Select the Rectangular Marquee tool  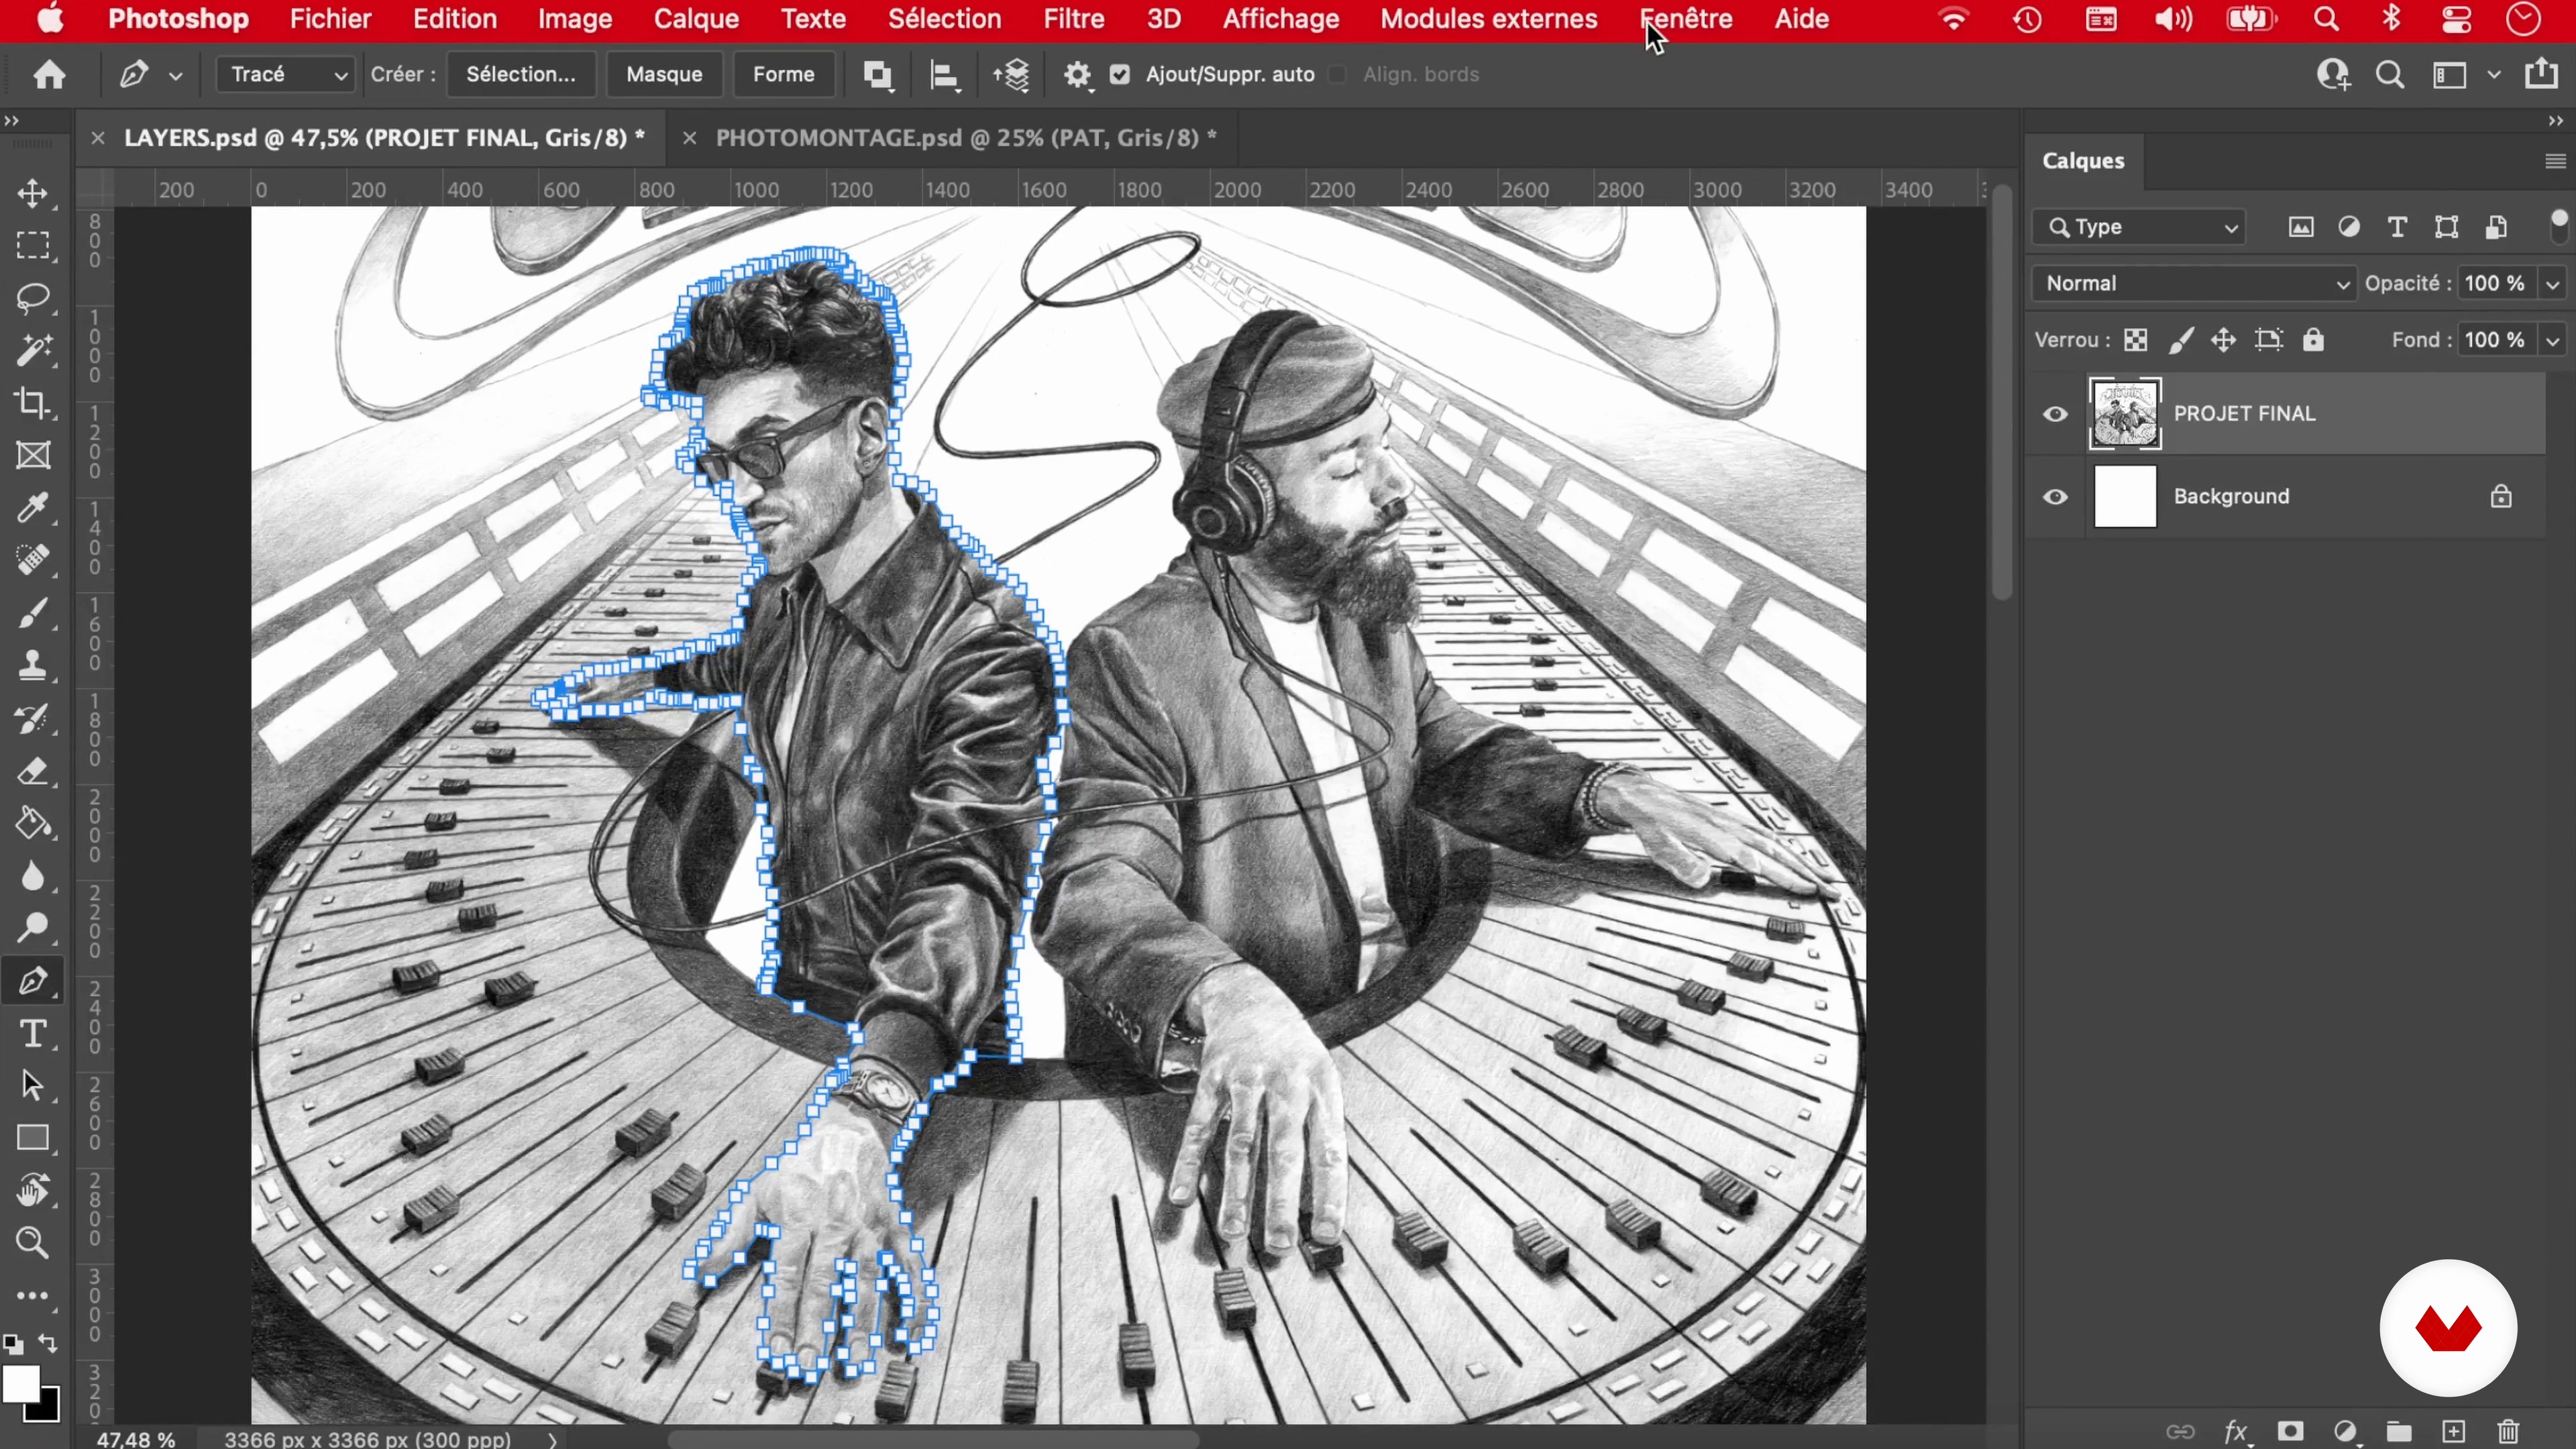tap(33, 246)
